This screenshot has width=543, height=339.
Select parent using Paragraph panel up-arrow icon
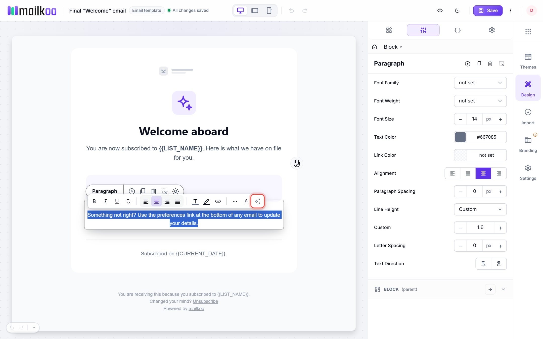point(467,64)
